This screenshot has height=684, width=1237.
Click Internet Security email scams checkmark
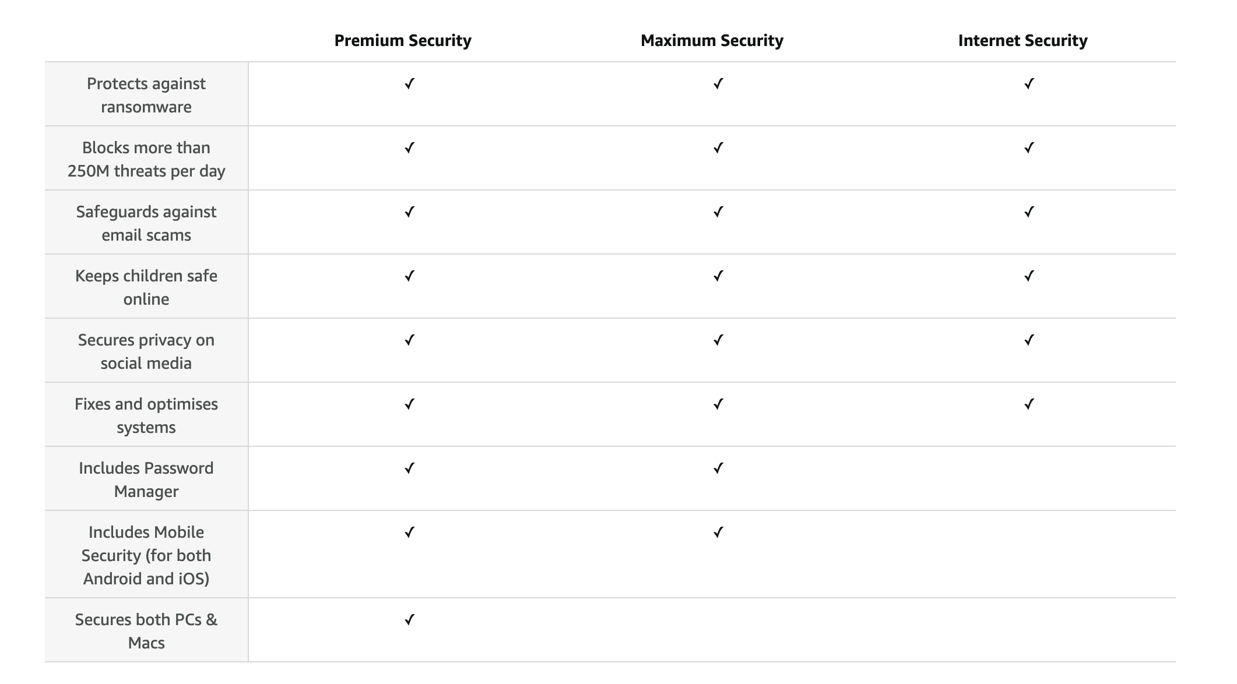[1029, 212]
